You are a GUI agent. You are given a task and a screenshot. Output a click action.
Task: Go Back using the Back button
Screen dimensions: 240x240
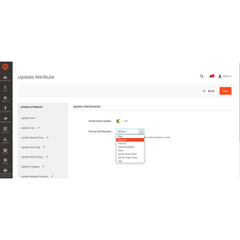click(x=209, y=91)
